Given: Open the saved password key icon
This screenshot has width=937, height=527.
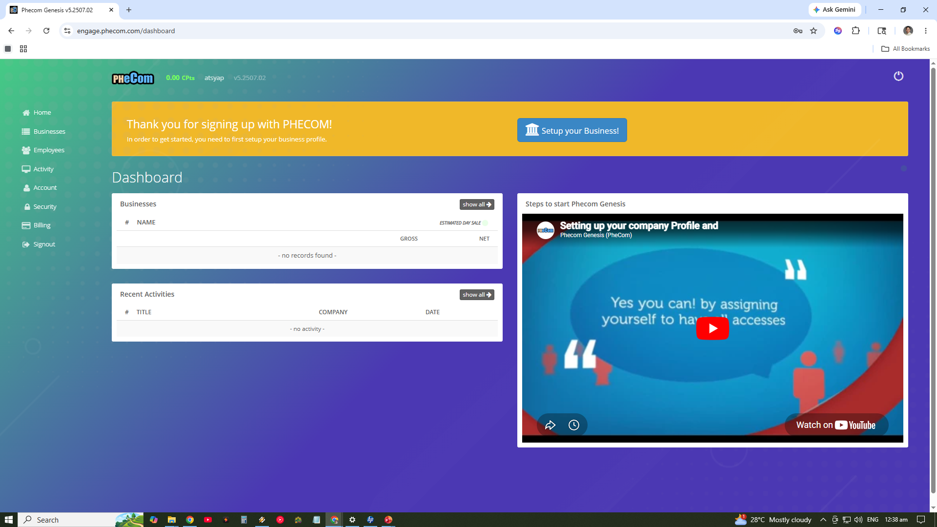Looking at the screenshot, I should coord(798,31).
